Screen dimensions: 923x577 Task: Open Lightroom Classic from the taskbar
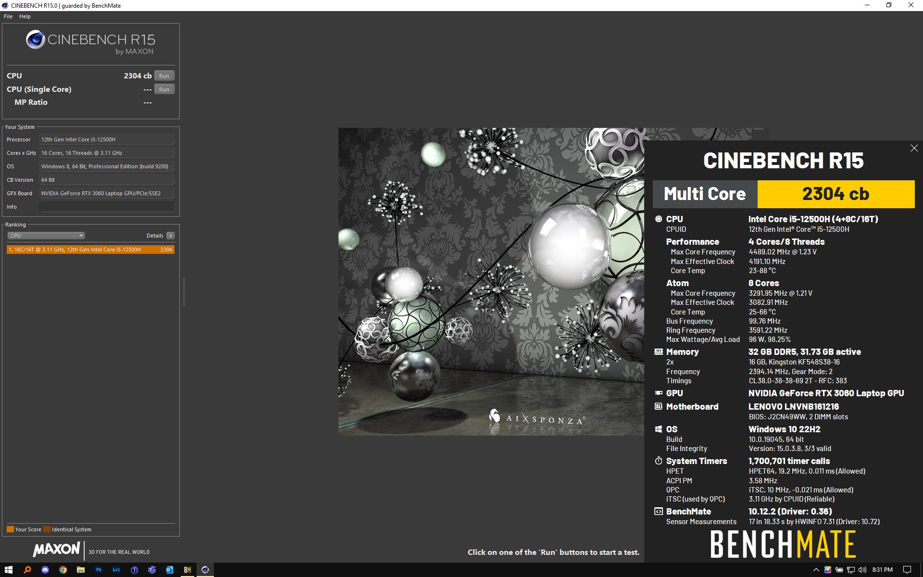click(116, 570)
